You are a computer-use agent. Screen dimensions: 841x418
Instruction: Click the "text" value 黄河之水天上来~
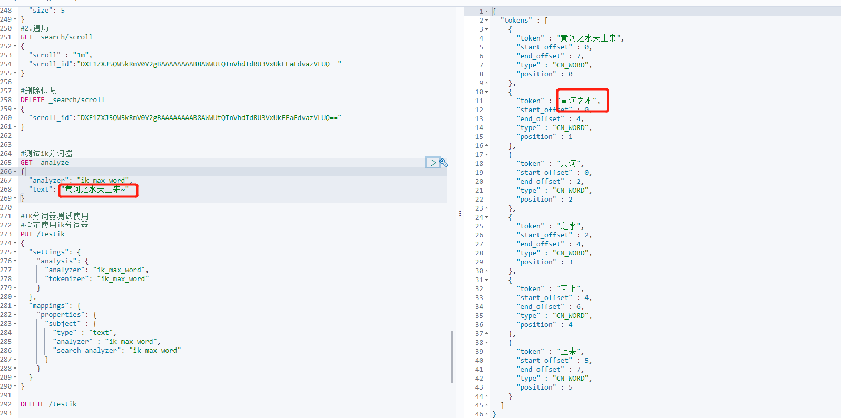pyautogui.click(x=95, y=190)
